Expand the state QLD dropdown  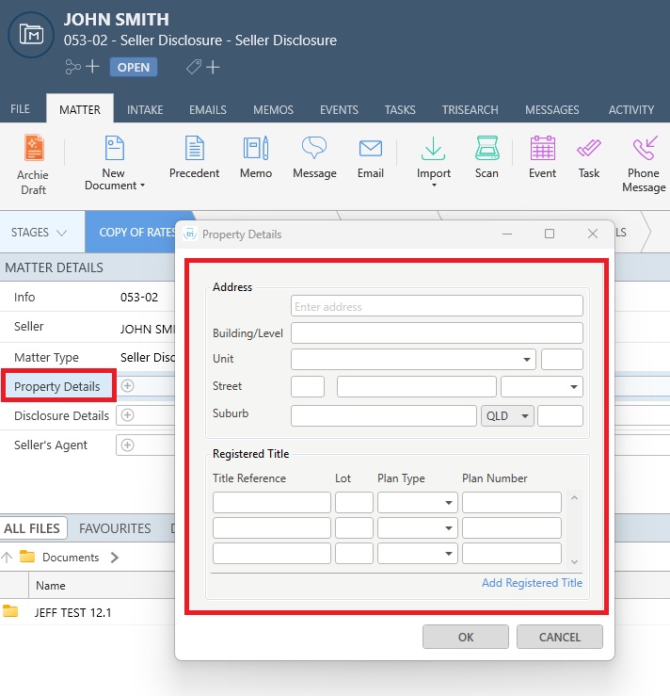click(507, 416)
